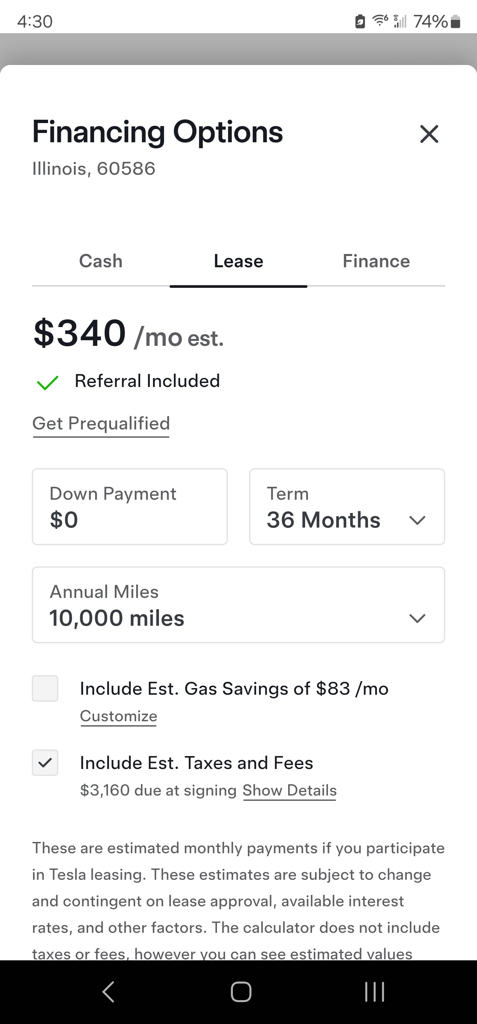Image resolution: width=477 pixels, height=1024 pixels.
Task: Switch to the Cash tab
Action: tap(101, 262)
